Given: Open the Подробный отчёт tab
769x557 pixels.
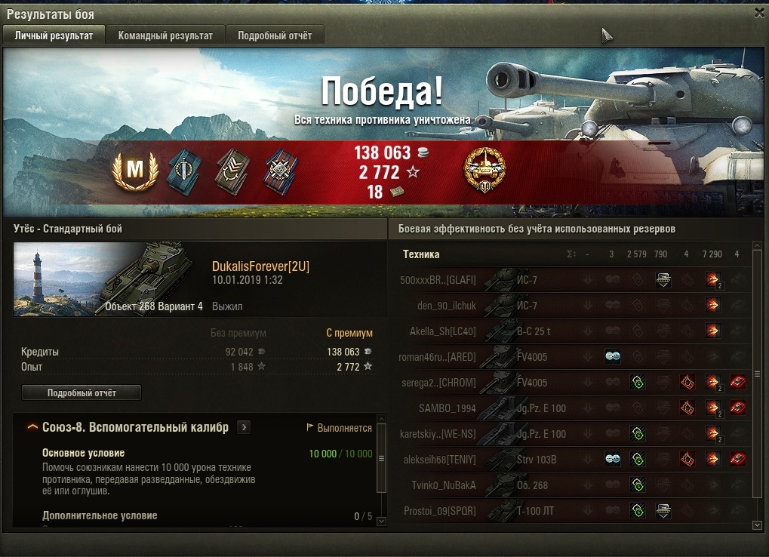Looking at the screenshot, I should click(275, 35).
